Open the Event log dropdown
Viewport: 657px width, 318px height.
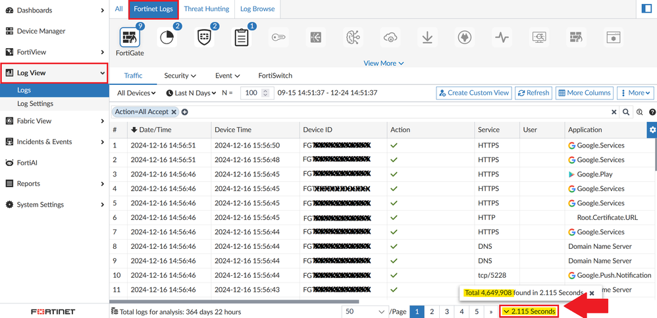(x=228, y=76)
